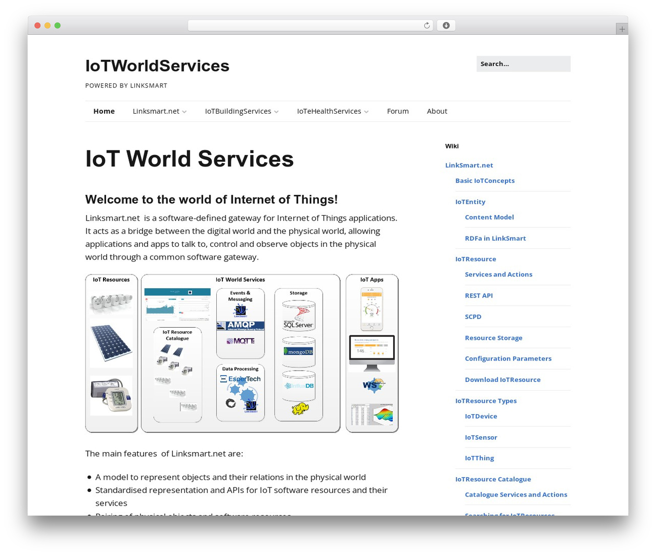Open the IoTResource wiki link
This screenshot has height=555, width=656.
click(x=476, y=259)
